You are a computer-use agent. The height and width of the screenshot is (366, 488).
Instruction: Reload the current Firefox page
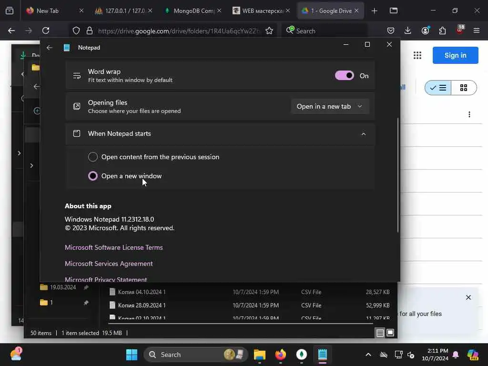(46, 30)
